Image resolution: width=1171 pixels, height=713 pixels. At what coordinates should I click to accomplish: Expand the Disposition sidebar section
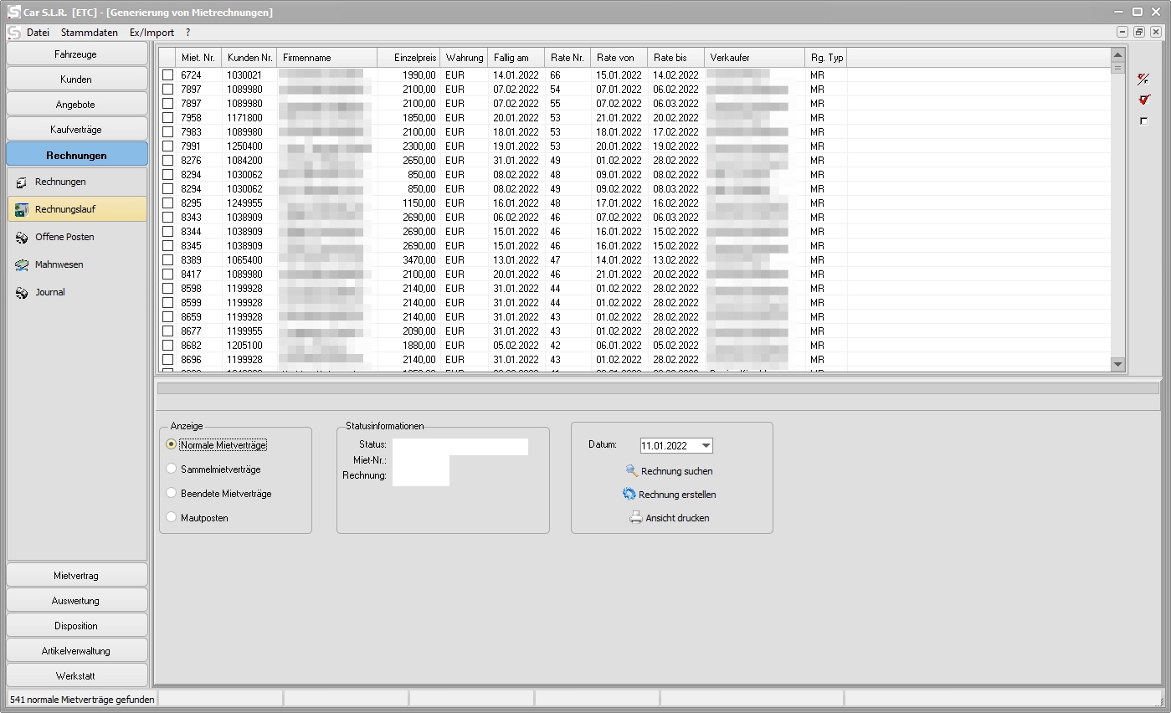tap(77, 626)
